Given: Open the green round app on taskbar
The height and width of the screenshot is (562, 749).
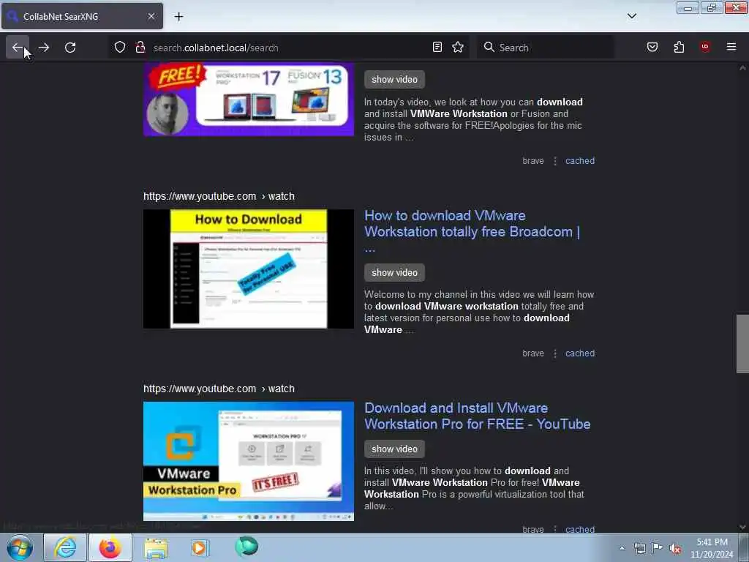Looking at the screenshot, I should pos(246,547).
